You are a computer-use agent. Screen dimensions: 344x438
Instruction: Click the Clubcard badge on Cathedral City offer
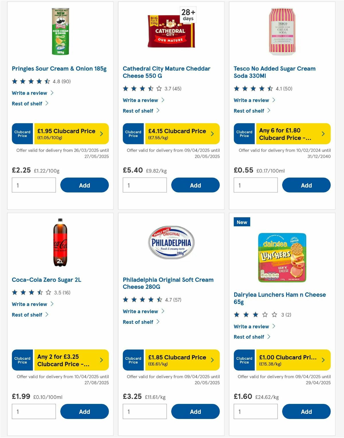[x=133, y=133]
